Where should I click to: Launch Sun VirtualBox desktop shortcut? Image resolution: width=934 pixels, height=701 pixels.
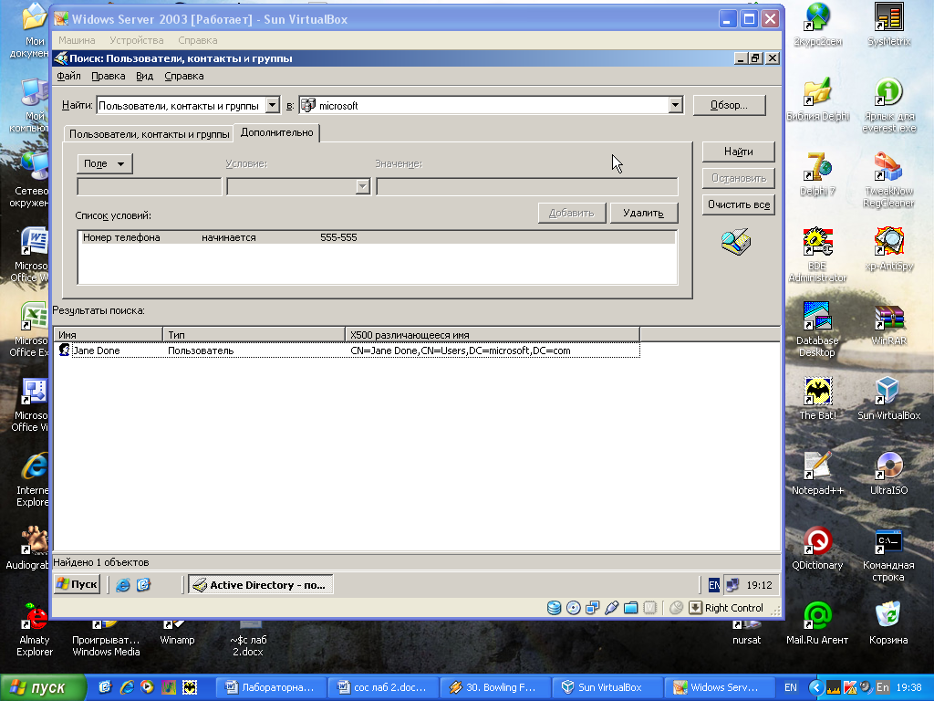(x=888, y=398)
